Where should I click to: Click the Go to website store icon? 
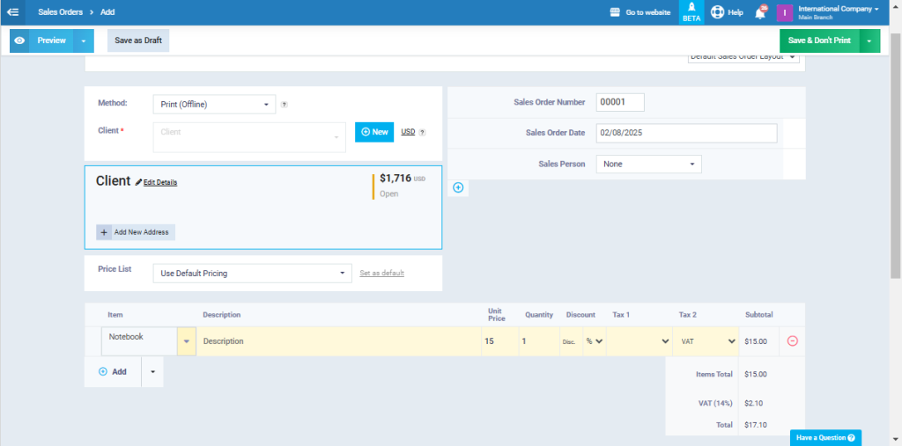click(x=615, y=12)
